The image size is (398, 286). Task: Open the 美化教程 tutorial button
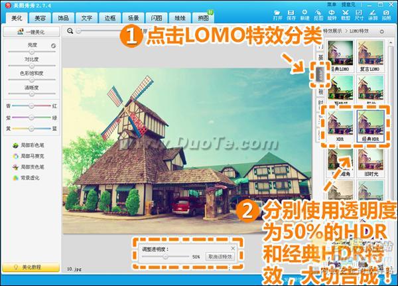click(30, 267)
